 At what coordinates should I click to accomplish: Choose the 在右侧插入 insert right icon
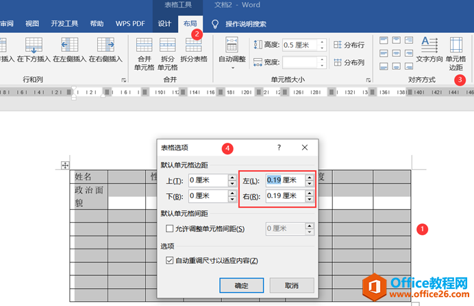coord(105,45)
